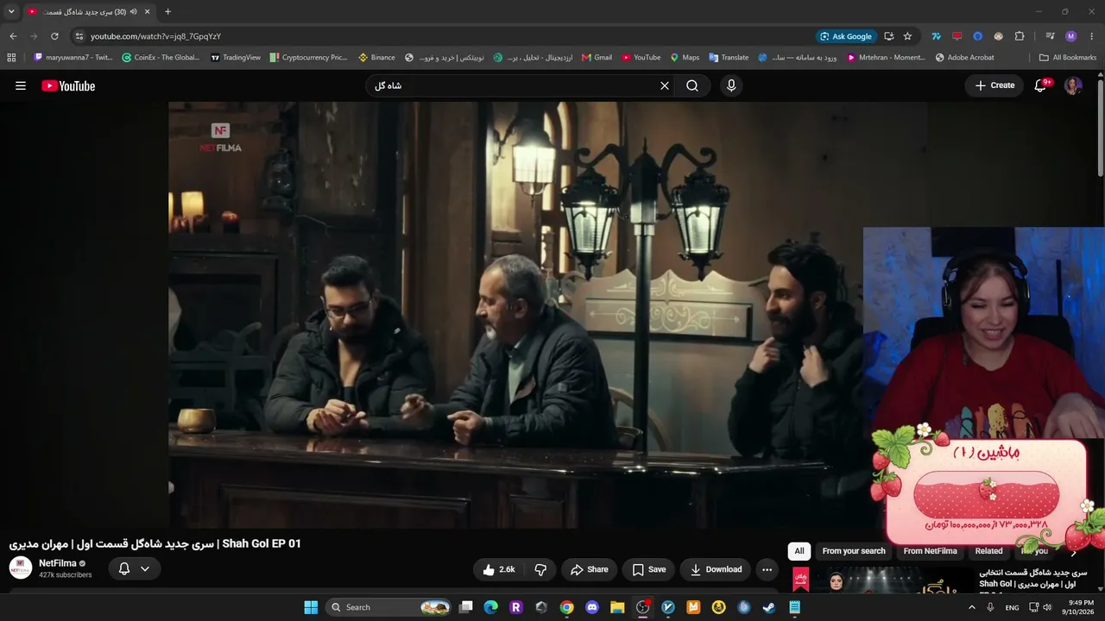Screen dimensions: 1105x621
Task: View site information icon in address bar
Action: pos(79,36)
